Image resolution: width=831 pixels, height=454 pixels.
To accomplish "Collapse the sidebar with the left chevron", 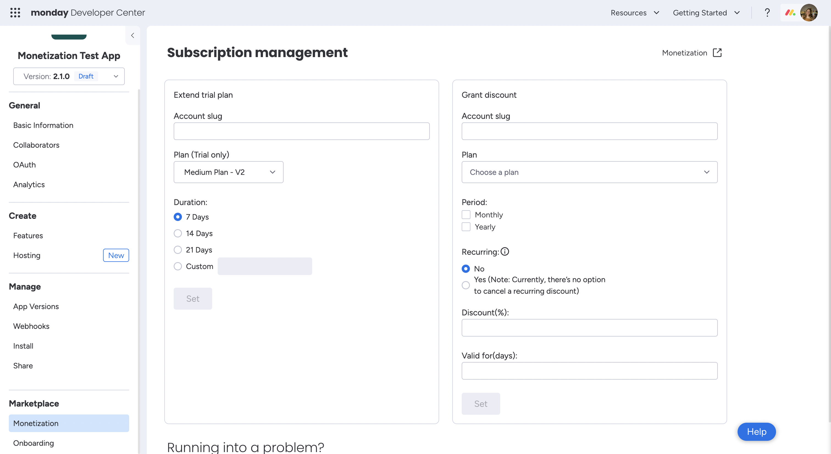I will click(132, 35).
